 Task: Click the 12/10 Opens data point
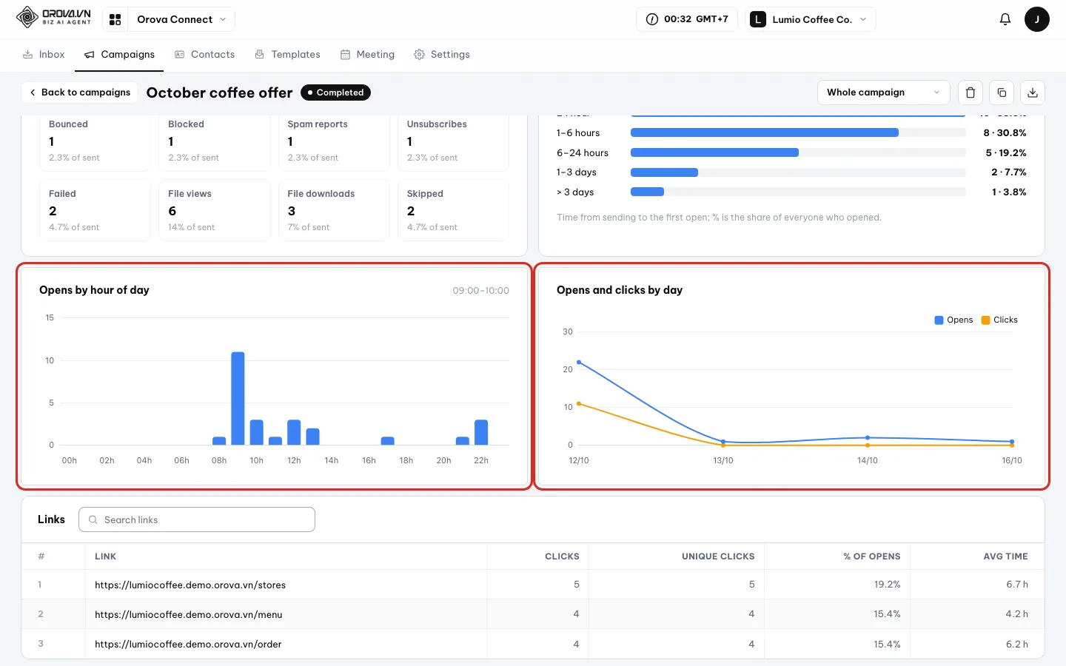[578, 362]
